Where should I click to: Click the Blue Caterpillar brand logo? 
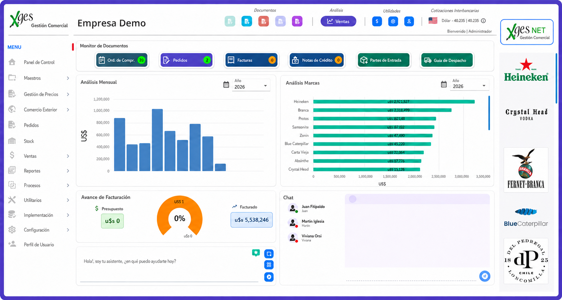pos(526,217)
